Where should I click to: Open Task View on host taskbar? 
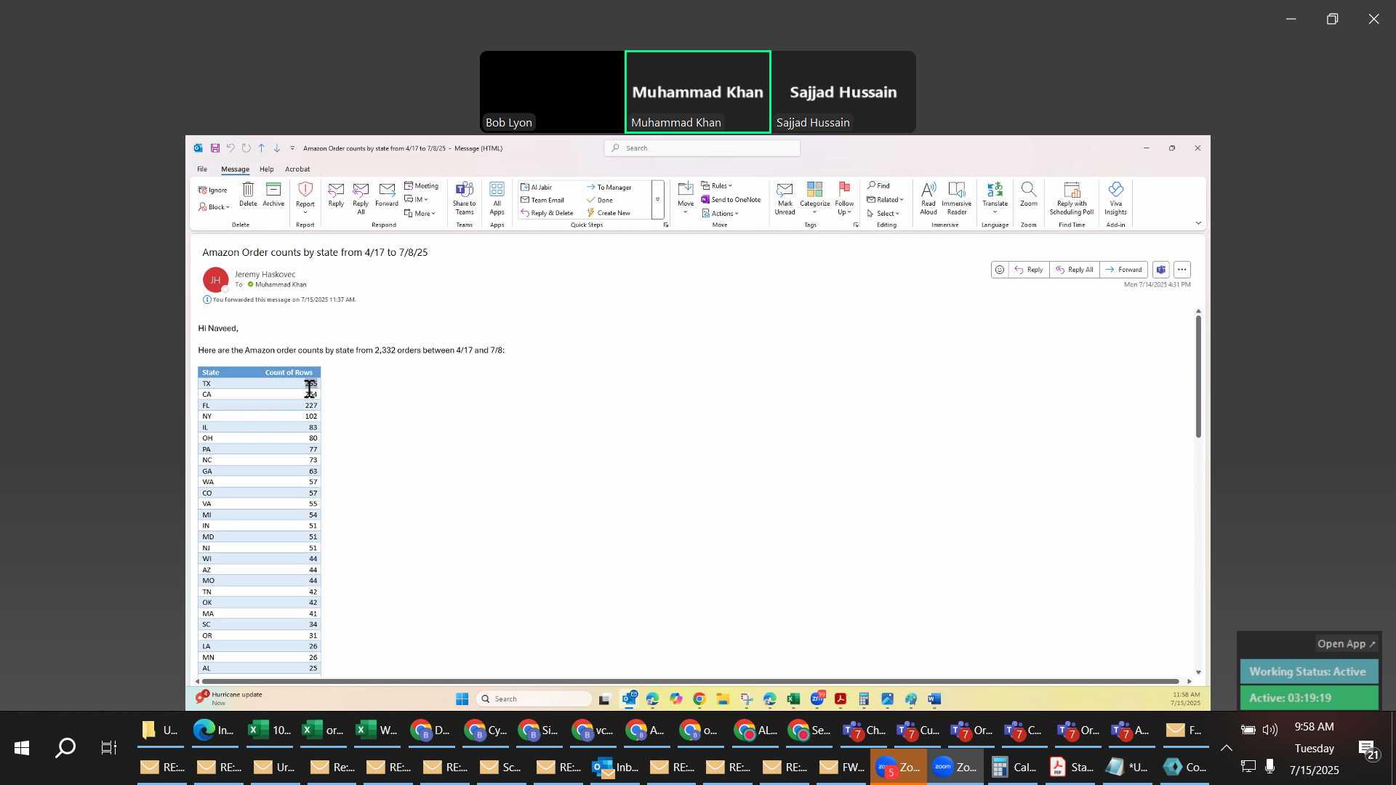click(109, 748)
